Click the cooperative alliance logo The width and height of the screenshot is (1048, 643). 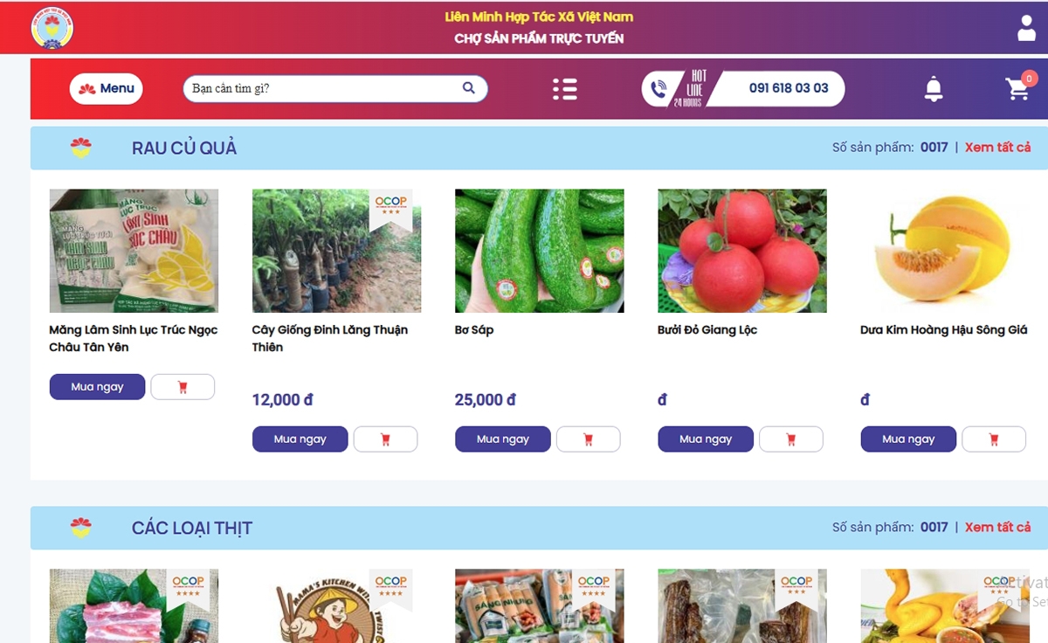point(52,29)
